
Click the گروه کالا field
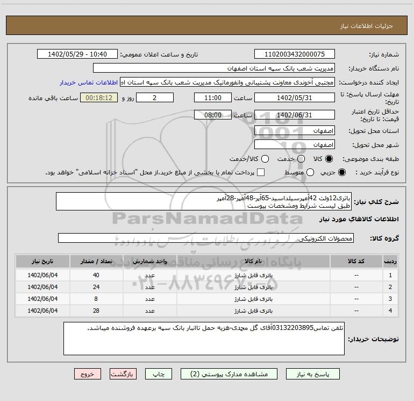205,238
